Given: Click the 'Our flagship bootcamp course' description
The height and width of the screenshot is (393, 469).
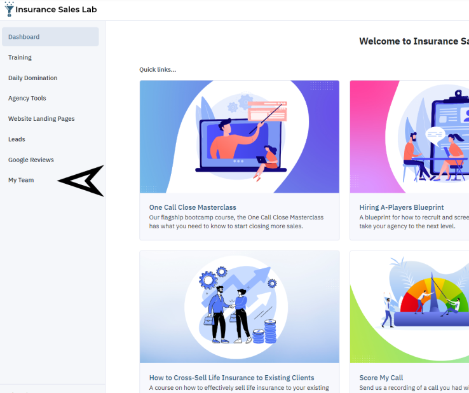Looking at the screenshot, I should click(x=236, y=222).
